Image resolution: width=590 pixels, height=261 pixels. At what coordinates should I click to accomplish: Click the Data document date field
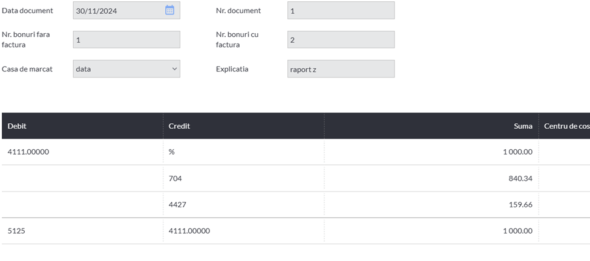[126, 10]
